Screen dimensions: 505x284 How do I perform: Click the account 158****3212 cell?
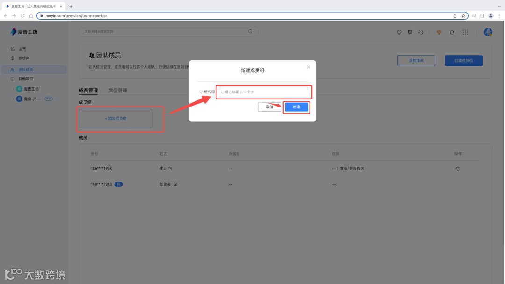(x=101, y=185)
